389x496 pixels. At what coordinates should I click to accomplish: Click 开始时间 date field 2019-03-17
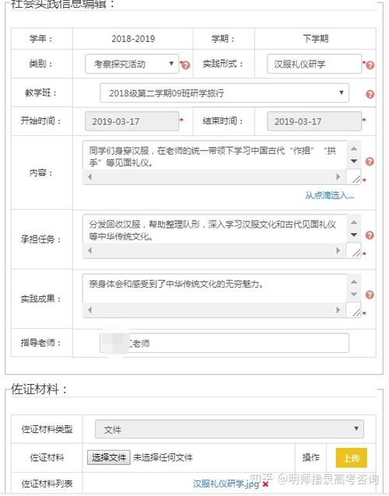(132, 121)
